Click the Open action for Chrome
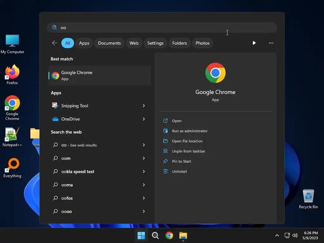Image resolution: width=324 pixels, height=243 pixels. pyautogui.click(x=177, y=121)
